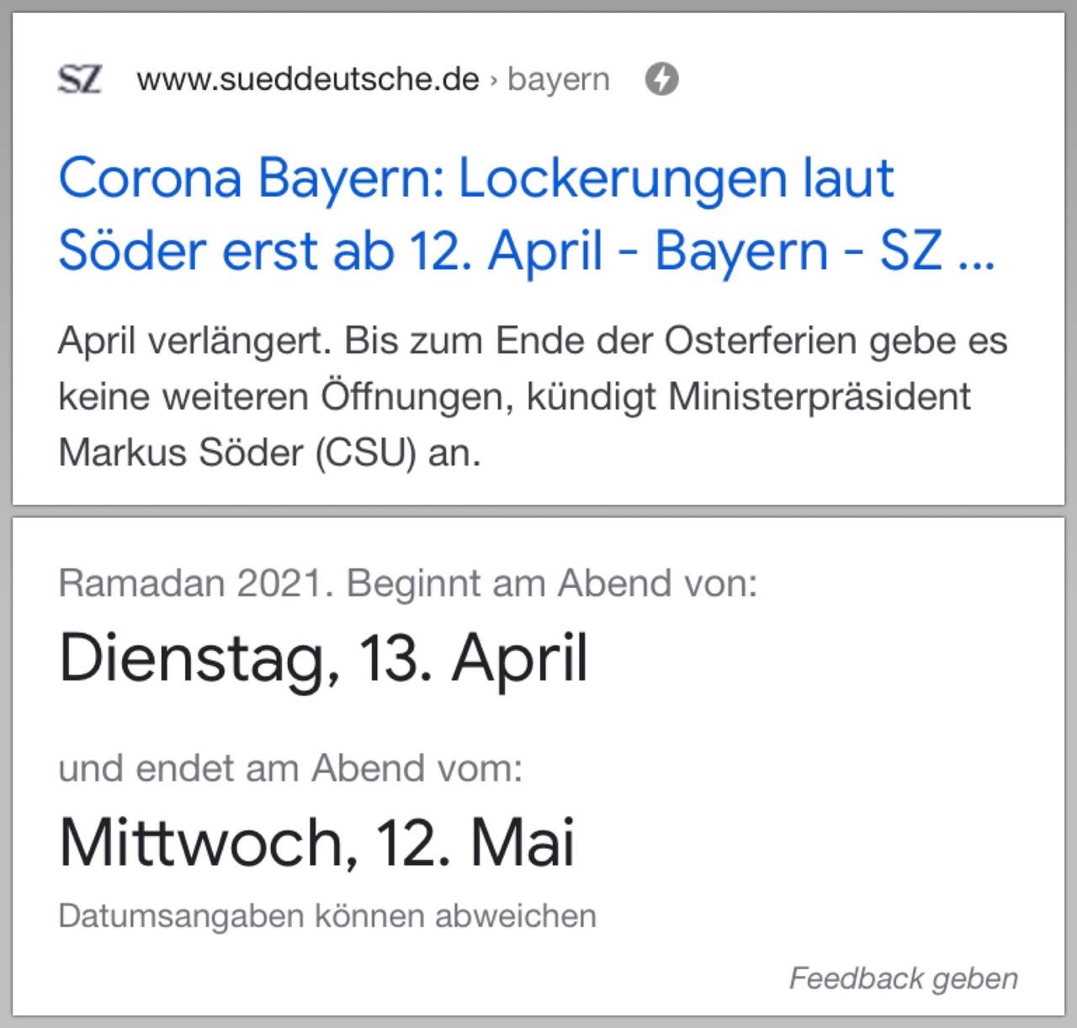Tap the AMP lightning bolt icon
This screenshot has height=1028, width=1077.
tap(662, 79)
